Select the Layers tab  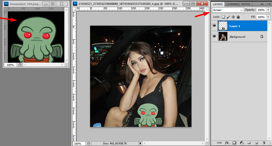click(218, 4)
